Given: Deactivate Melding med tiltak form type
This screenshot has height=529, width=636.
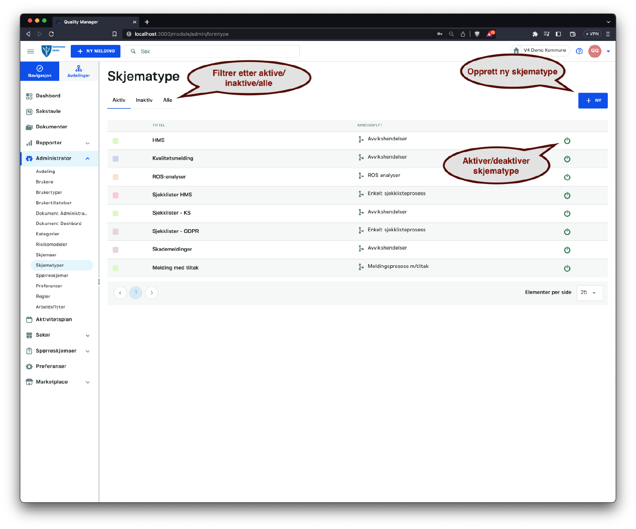Looking at the screenshot, I should click(x=567, y=268).
